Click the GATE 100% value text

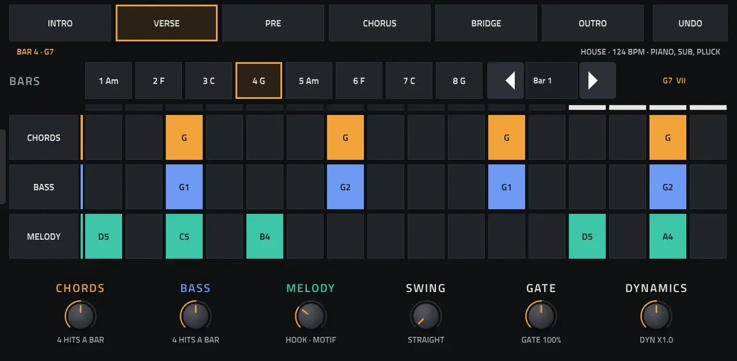541,340
